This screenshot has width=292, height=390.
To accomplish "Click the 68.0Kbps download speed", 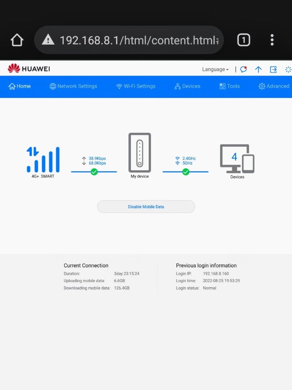I will [x=97, y=163].
